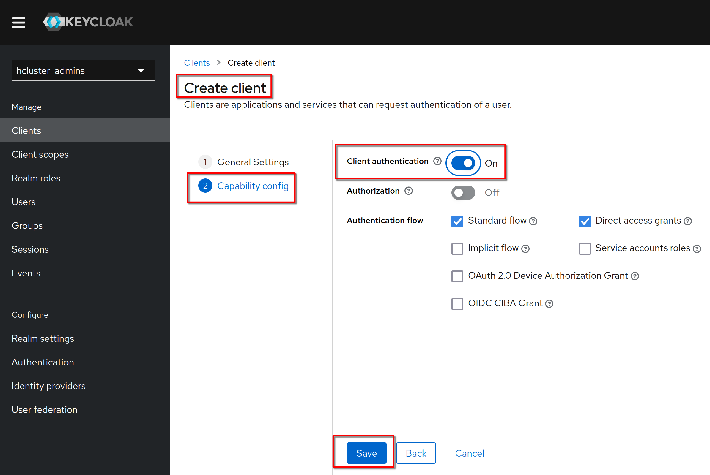Click OIDC CIBA Grant help icon
The image size is (710, 475).
click(x=549, y=304)
